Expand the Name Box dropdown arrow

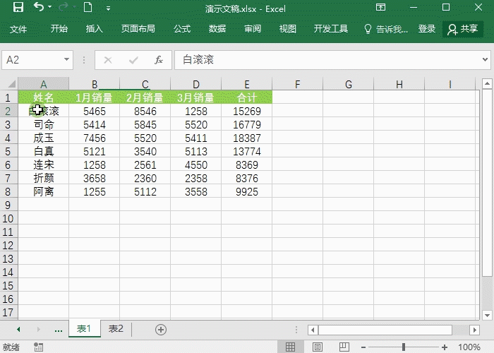(x=67, y=60)
